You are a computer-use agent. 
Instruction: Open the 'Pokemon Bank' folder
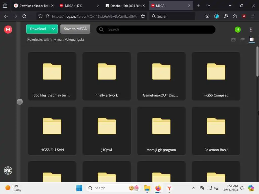216,131
